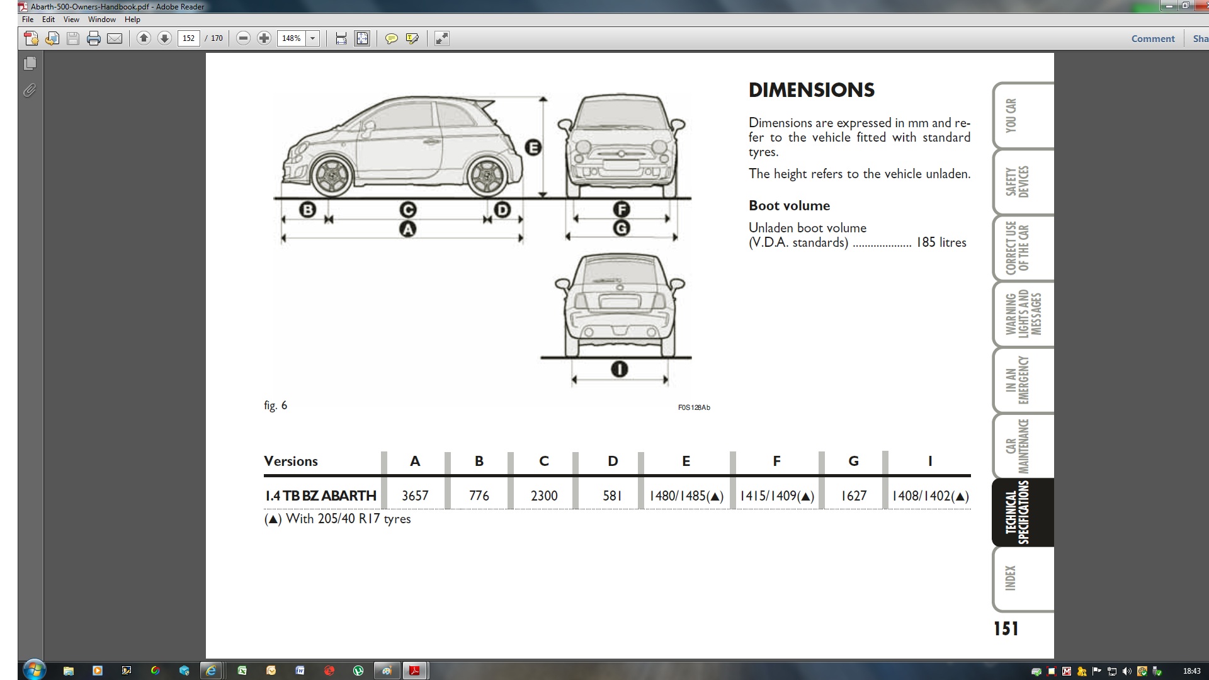
Task: Open the View menu
Action: [x=71, y=20]
